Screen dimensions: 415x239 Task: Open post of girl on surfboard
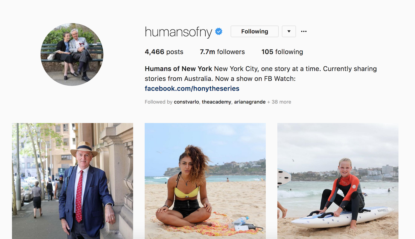tap(338, 181)
